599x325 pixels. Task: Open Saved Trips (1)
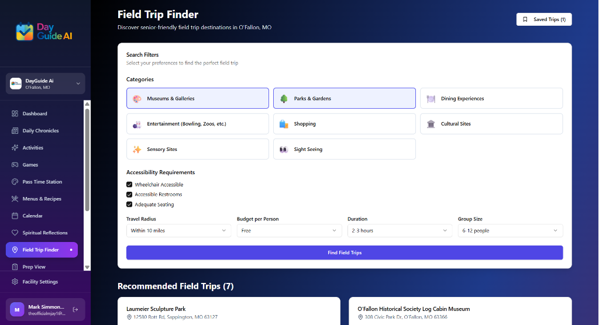coord(544,19)
